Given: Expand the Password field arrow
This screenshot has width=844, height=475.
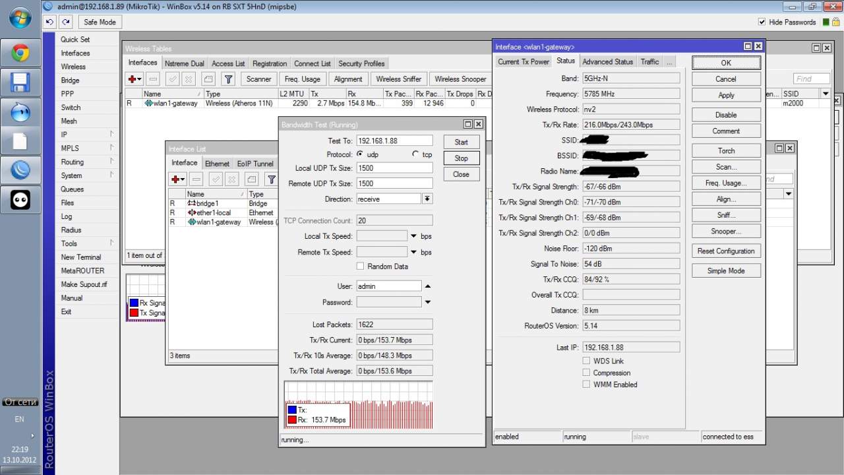Looking at the screenshot, I should (427, 302).
